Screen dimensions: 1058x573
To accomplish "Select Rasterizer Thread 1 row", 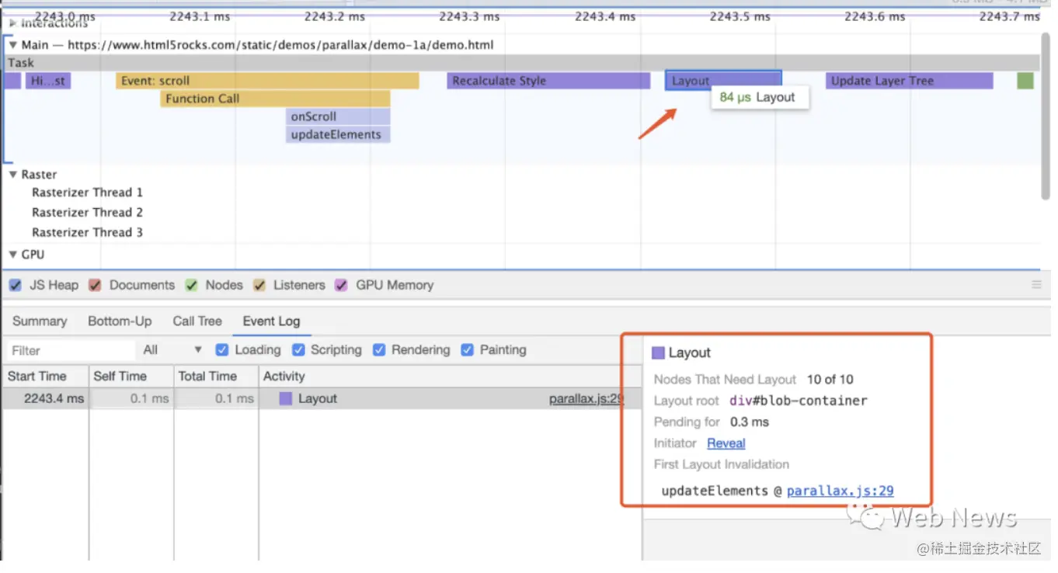I will pyautogui.click(x=87, y=193).
